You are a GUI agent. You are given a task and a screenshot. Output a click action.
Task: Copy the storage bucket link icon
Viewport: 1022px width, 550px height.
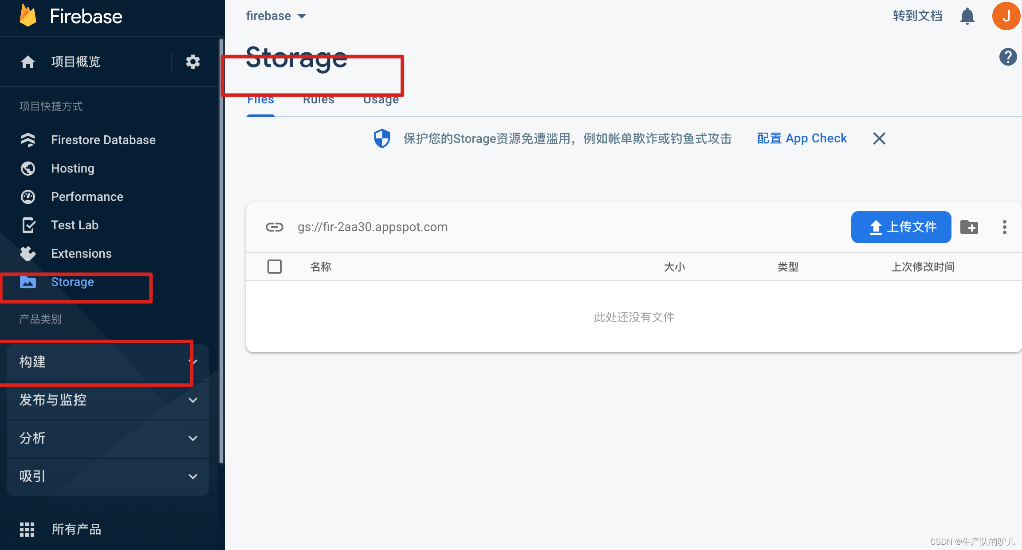tap(275, 227)
